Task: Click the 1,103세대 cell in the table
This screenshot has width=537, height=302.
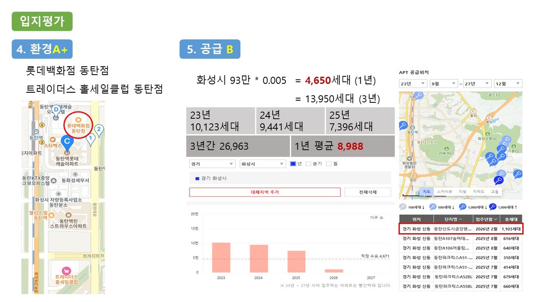Action: 511,229
